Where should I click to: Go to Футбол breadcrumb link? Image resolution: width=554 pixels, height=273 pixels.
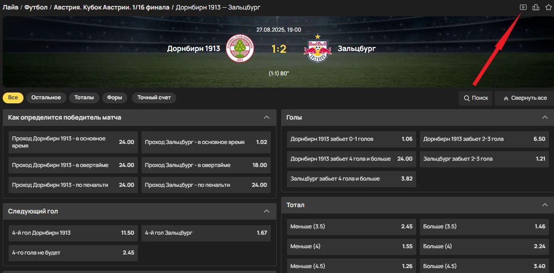tap(36, 8)
